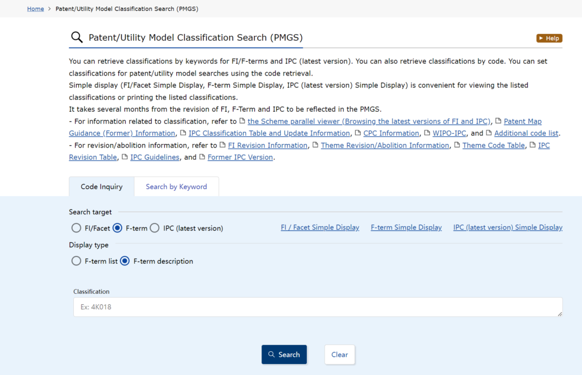582x375 pixels.
Task: Open FI / Facet Simple Display link
Action: pos(320,227)
